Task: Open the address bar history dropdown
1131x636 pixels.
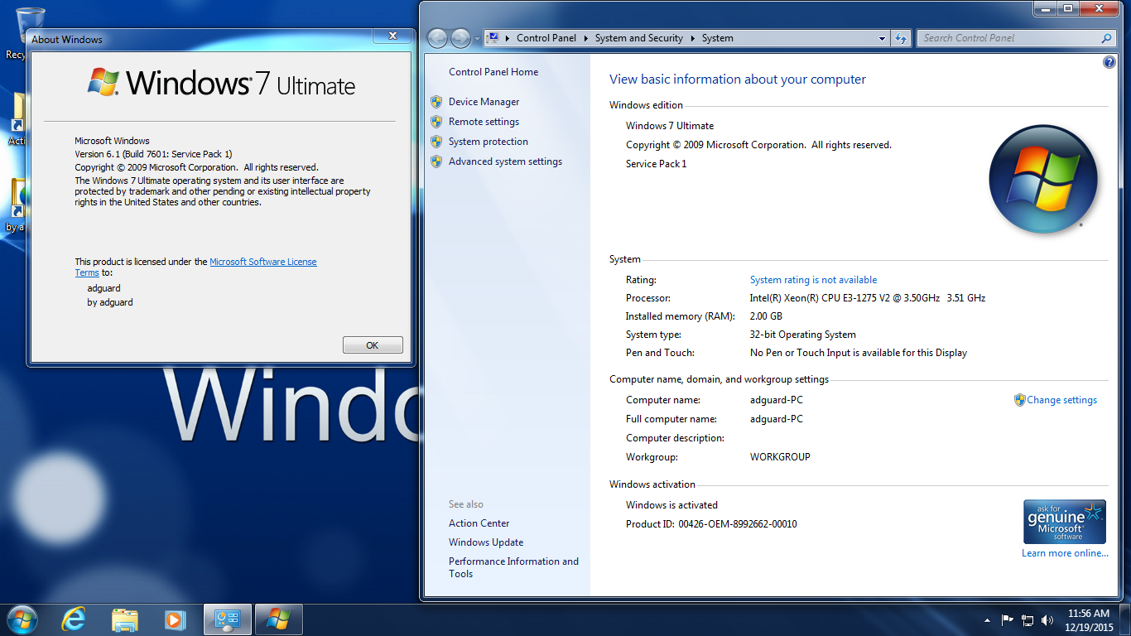Action: [883, 38]
